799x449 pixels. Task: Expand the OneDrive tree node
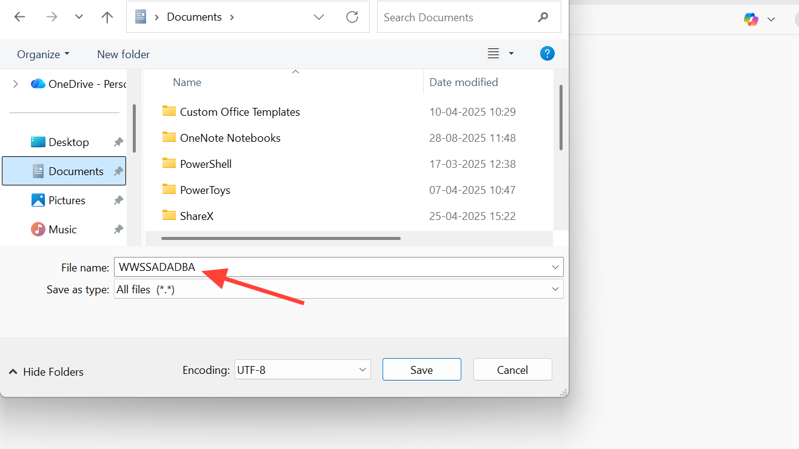(16, 84)
